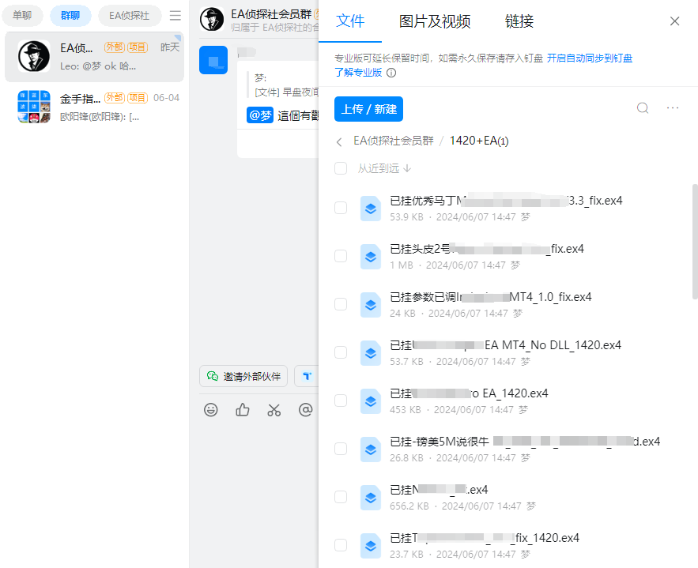Check the box for MT4_No DLL_1420.ex4 file
698x568 pixels.
point(341,352)
